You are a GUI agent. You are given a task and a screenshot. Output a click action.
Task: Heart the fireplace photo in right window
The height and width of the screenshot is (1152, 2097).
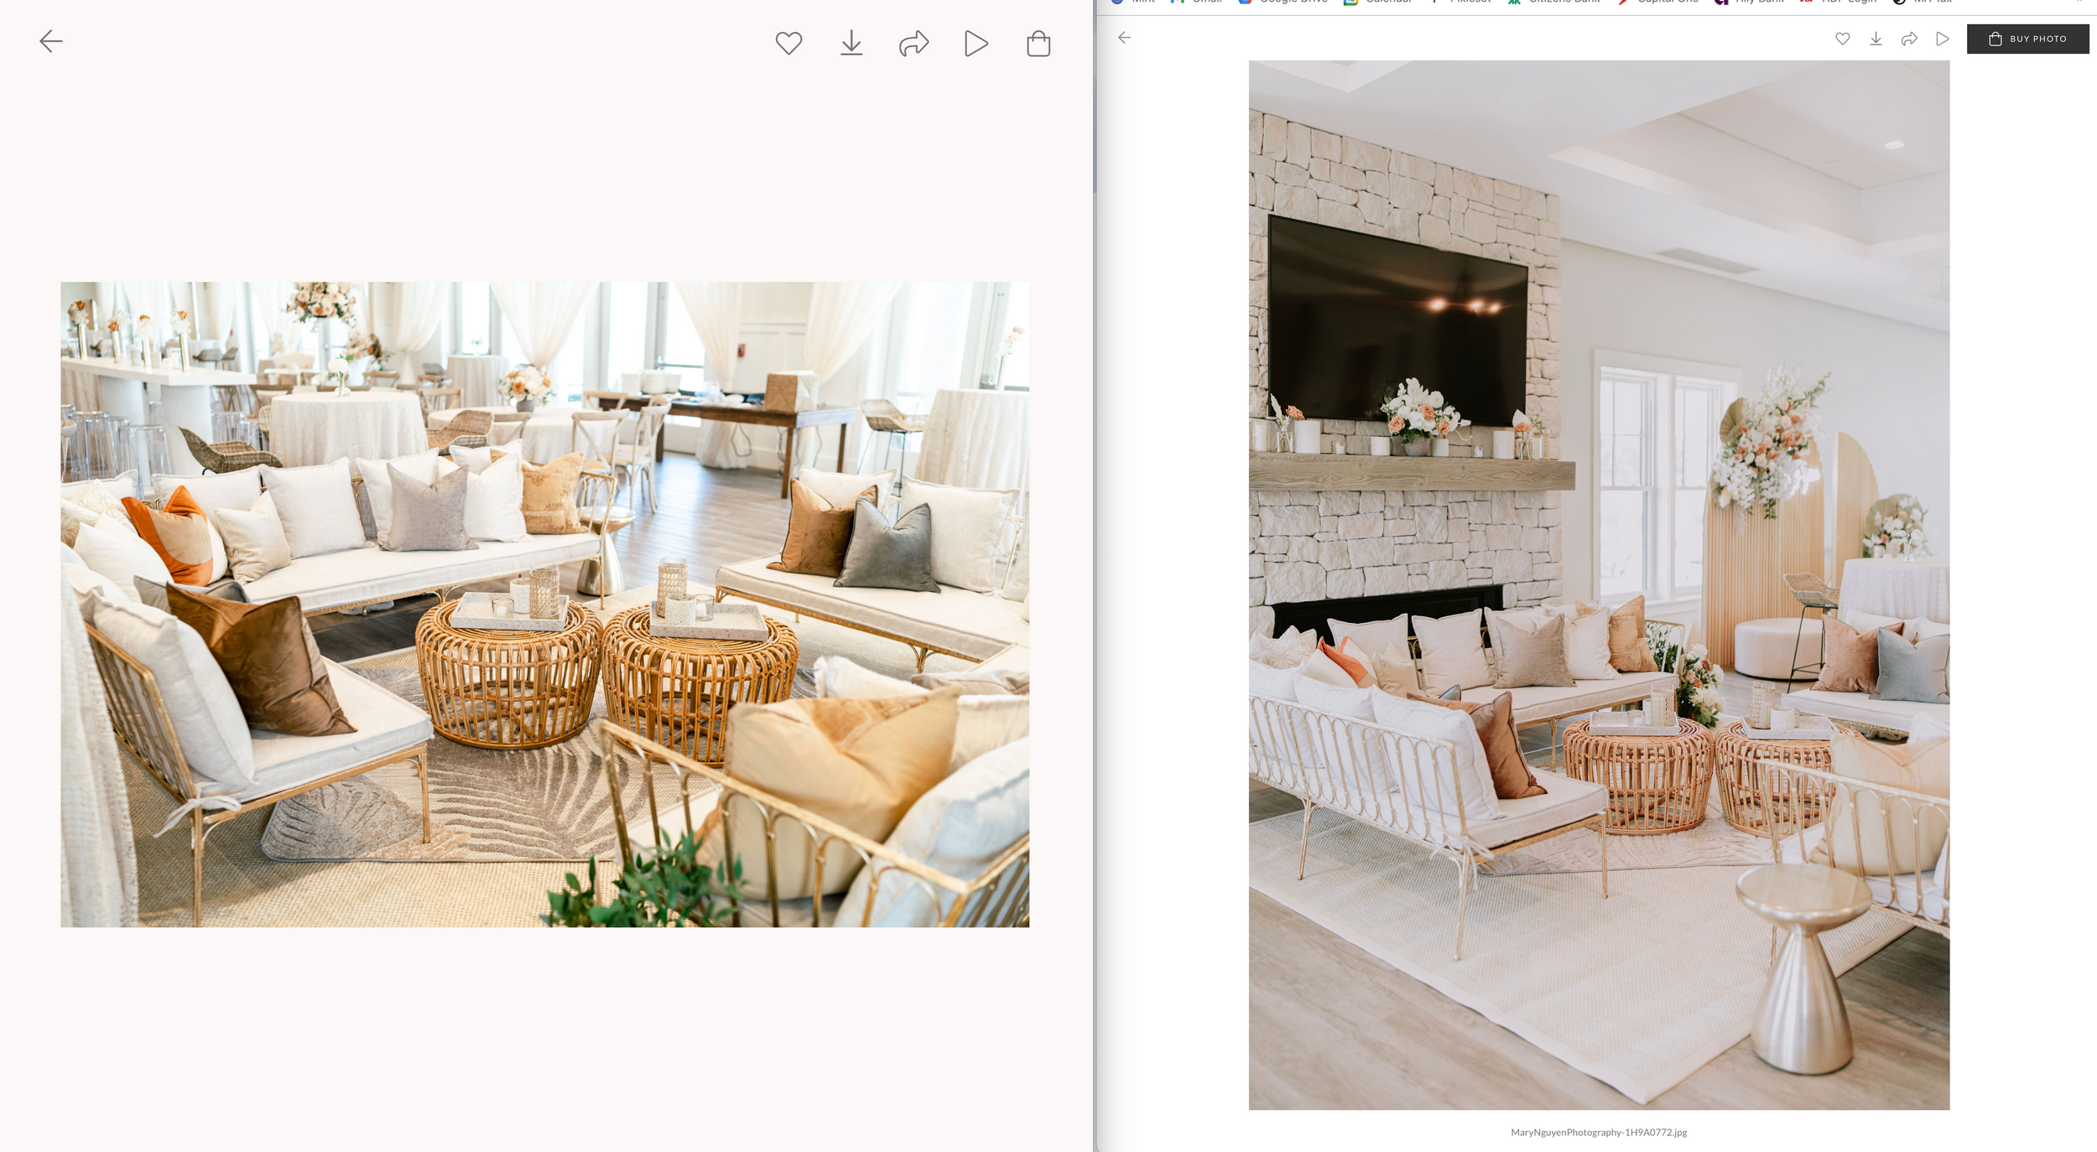coord(1842,39)
